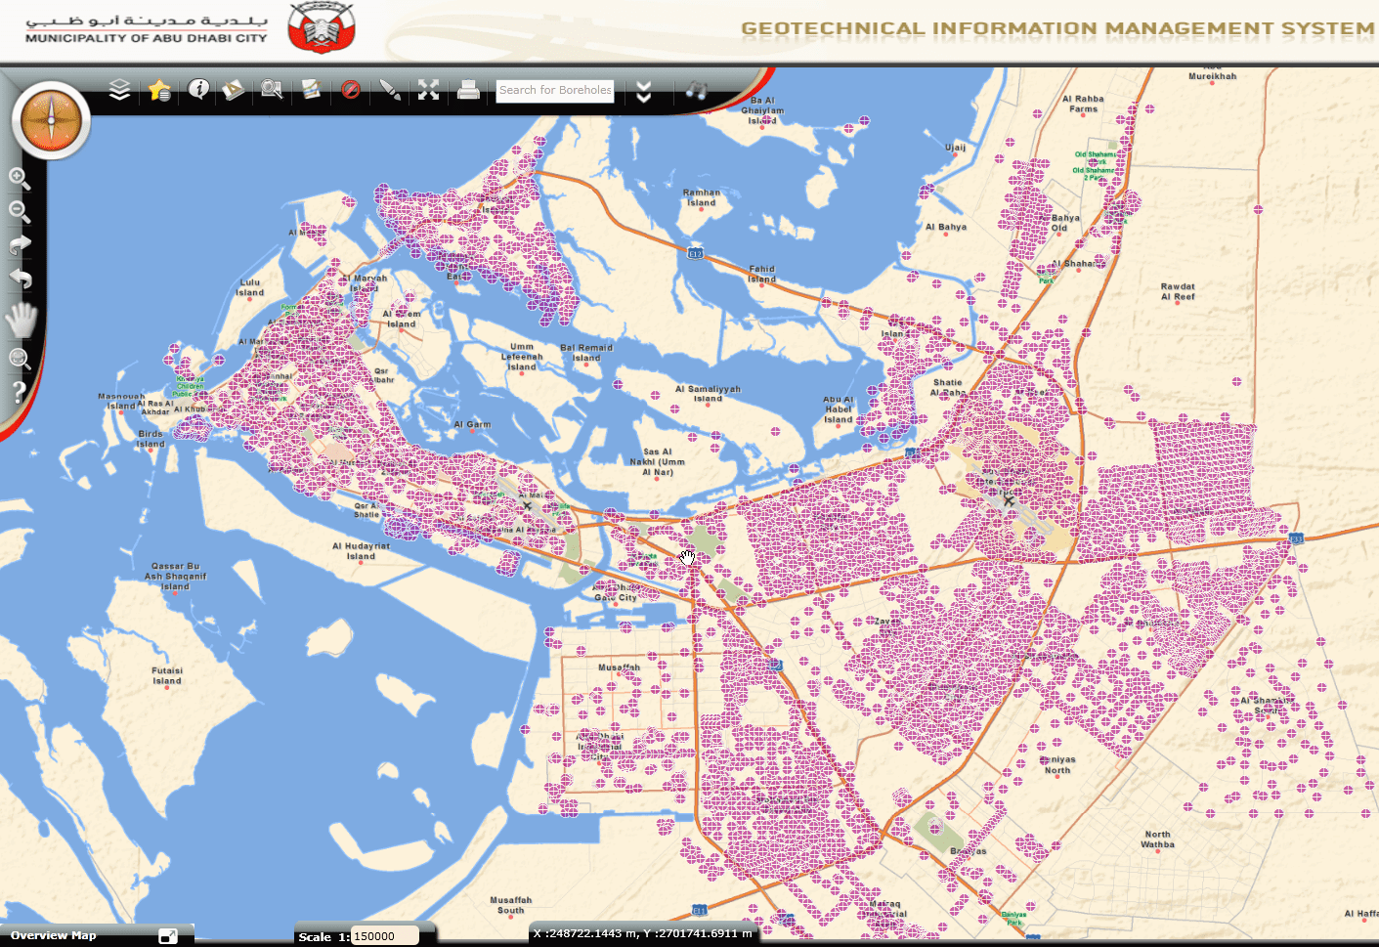Click the printer icon to print map
This screenshot has height=947, width=1379.
pos(469,90)
